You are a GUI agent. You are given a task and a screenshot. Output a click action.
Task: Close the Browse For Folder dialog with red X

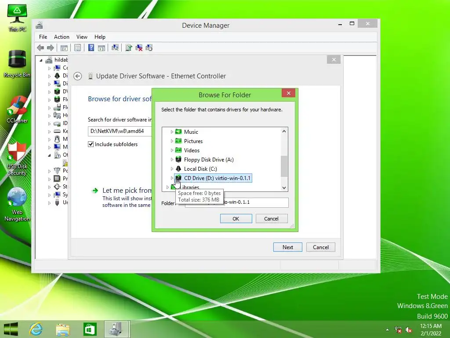point(288,93)
